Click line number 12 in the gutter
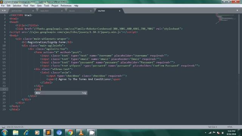The height and width of the screenshot is (136, 242). tap(4, 52)
